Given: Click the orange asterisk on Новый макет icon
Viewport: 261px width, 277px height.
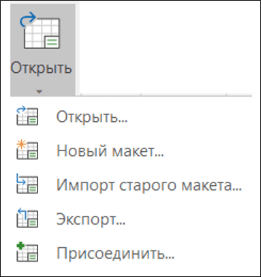Looking at the screenshot, I should tap(21, 144).
